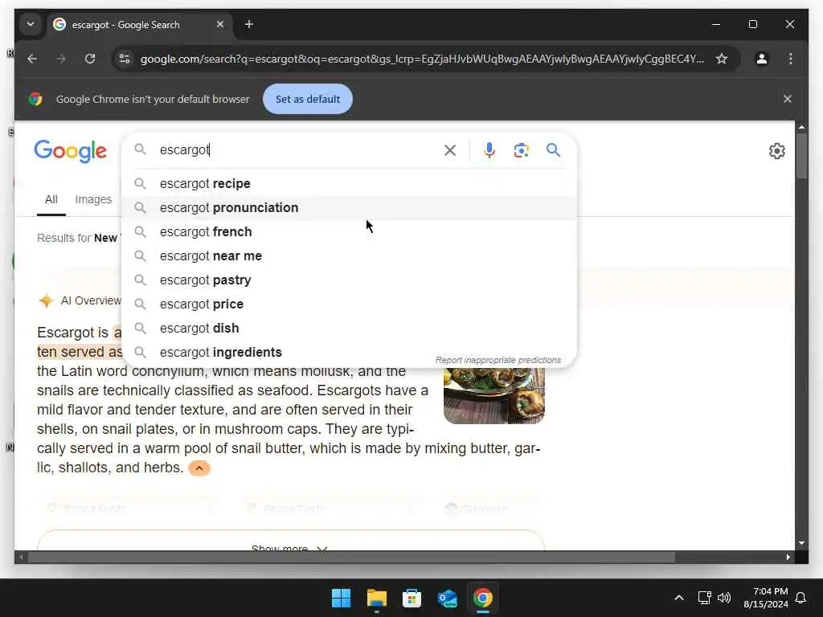Choose suggestion escargot french
This screenshot has width=823, height=617.
point(349,232)
